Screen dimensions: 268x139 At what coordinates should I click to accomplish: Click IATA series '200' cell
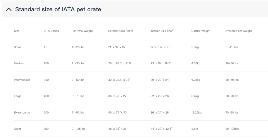point(46,63)
